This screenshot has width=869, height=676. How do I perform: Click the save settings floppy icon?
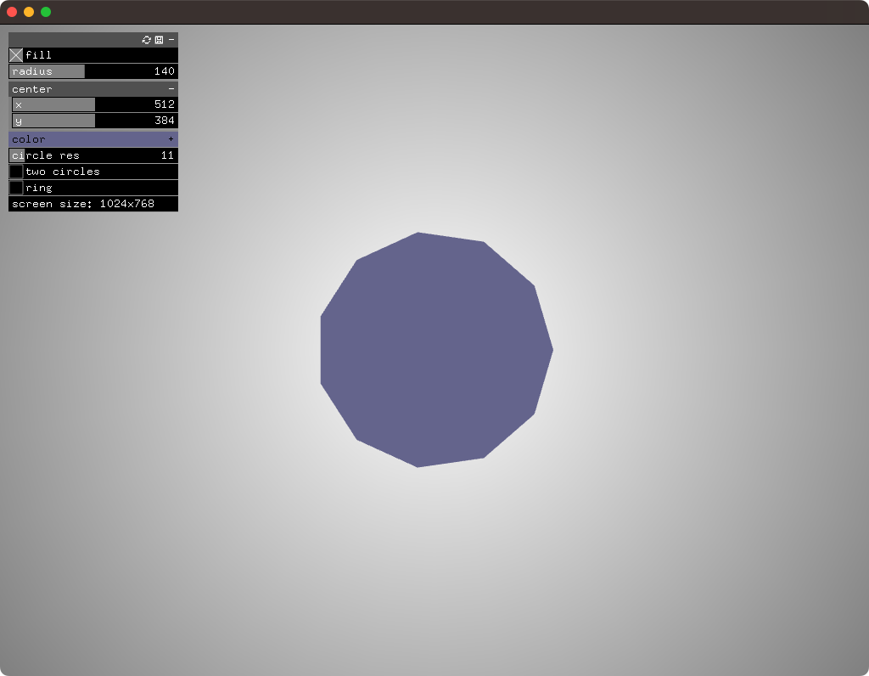[159, 40]
